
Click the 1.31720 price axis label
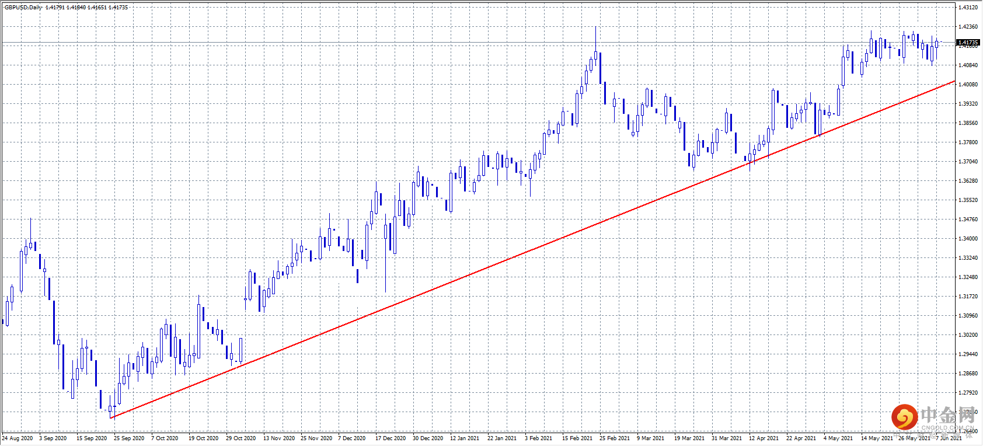968,297
